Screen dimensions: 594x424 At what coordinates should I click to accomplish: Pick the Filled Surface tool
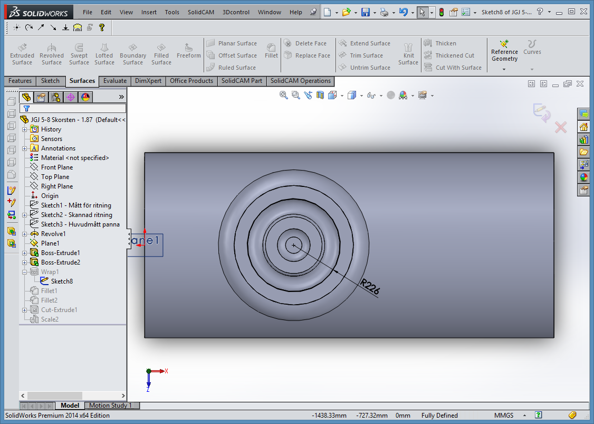coord(161,54)
